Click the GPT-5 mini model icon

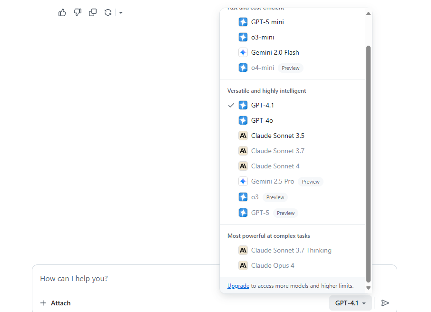[x=243, y=22]
